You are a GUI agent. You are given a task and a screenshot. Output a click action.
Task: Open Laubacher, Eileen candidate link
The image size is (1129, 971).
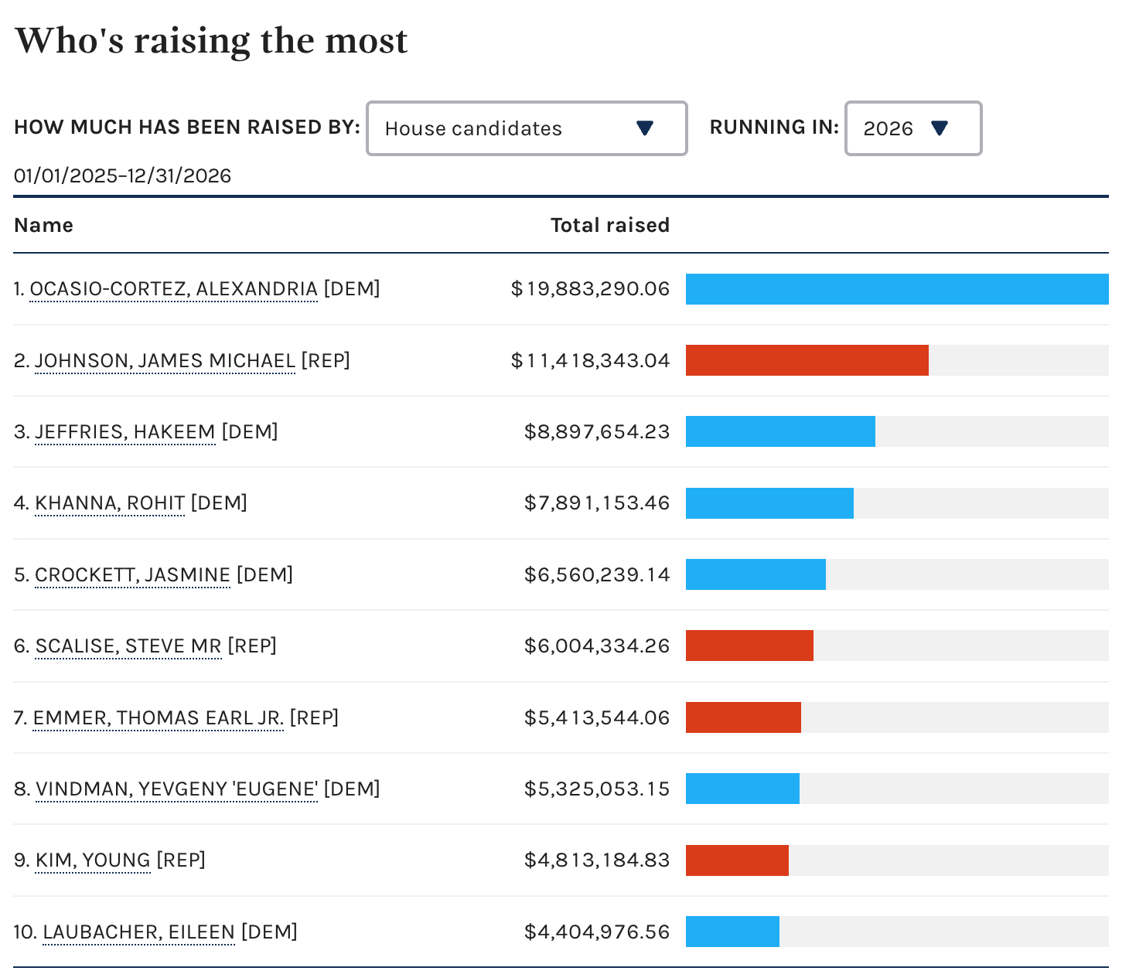[138, 932]
